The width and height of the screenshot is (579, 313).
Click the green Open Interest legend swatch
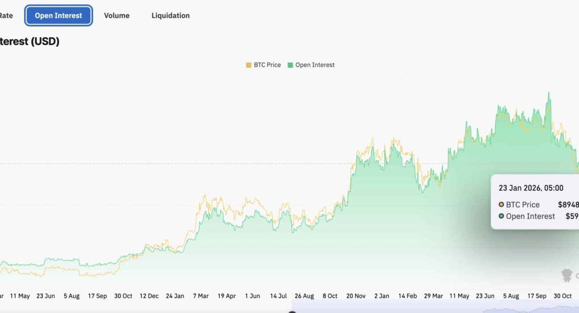tap(290, 65)
